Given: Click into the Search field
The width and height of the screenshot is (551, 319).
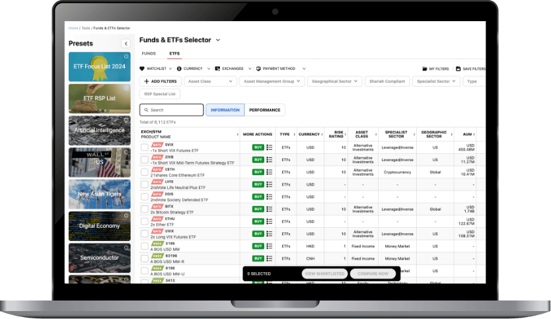Looking at the screenshot, I should pyautogui.click(x=172, y=110).
